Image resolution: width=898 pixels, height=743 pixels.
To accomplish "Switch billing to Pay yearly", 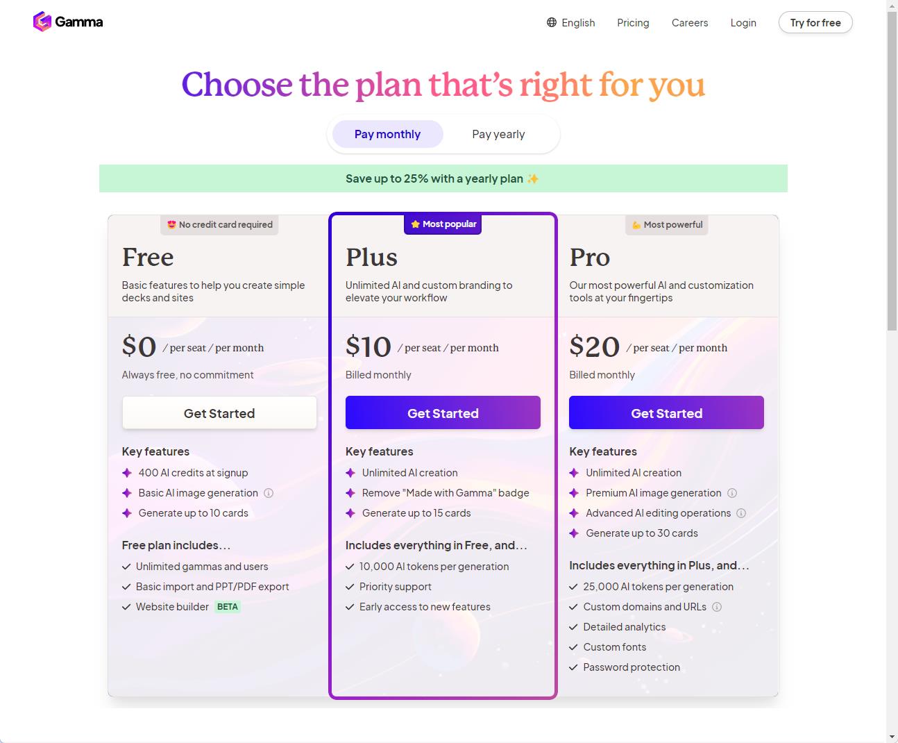I will (x=498, y=134).
